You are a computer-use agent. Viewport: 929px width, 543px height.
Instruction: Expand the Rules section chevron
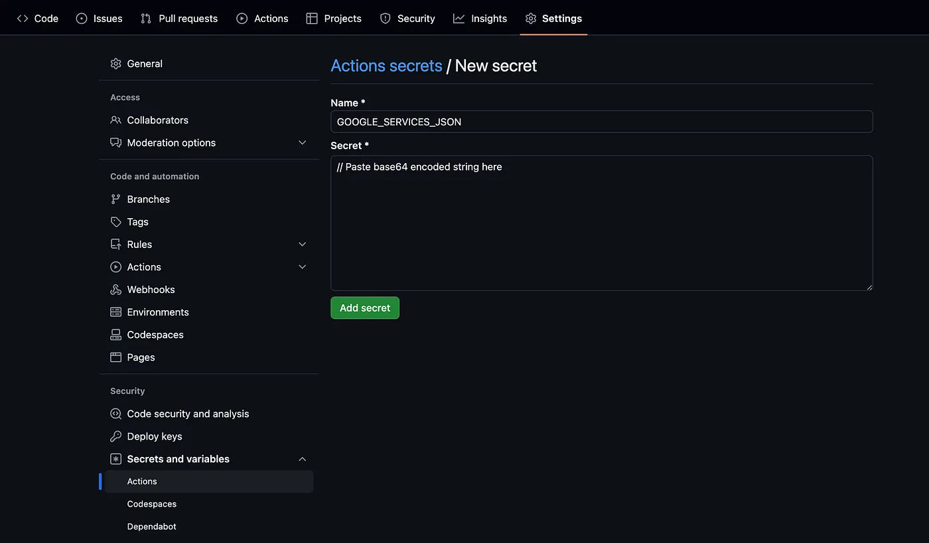(x=303, y=245)
